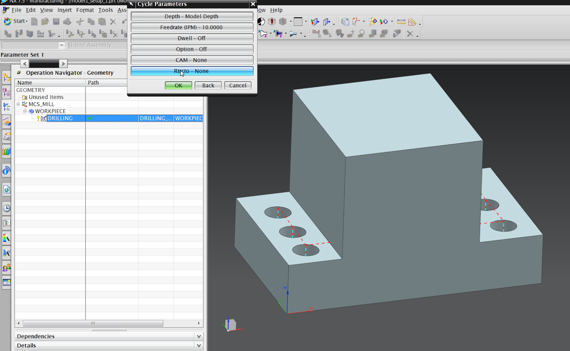Click the Create Program icon
The image size is (570, 351).
(7, 34)
